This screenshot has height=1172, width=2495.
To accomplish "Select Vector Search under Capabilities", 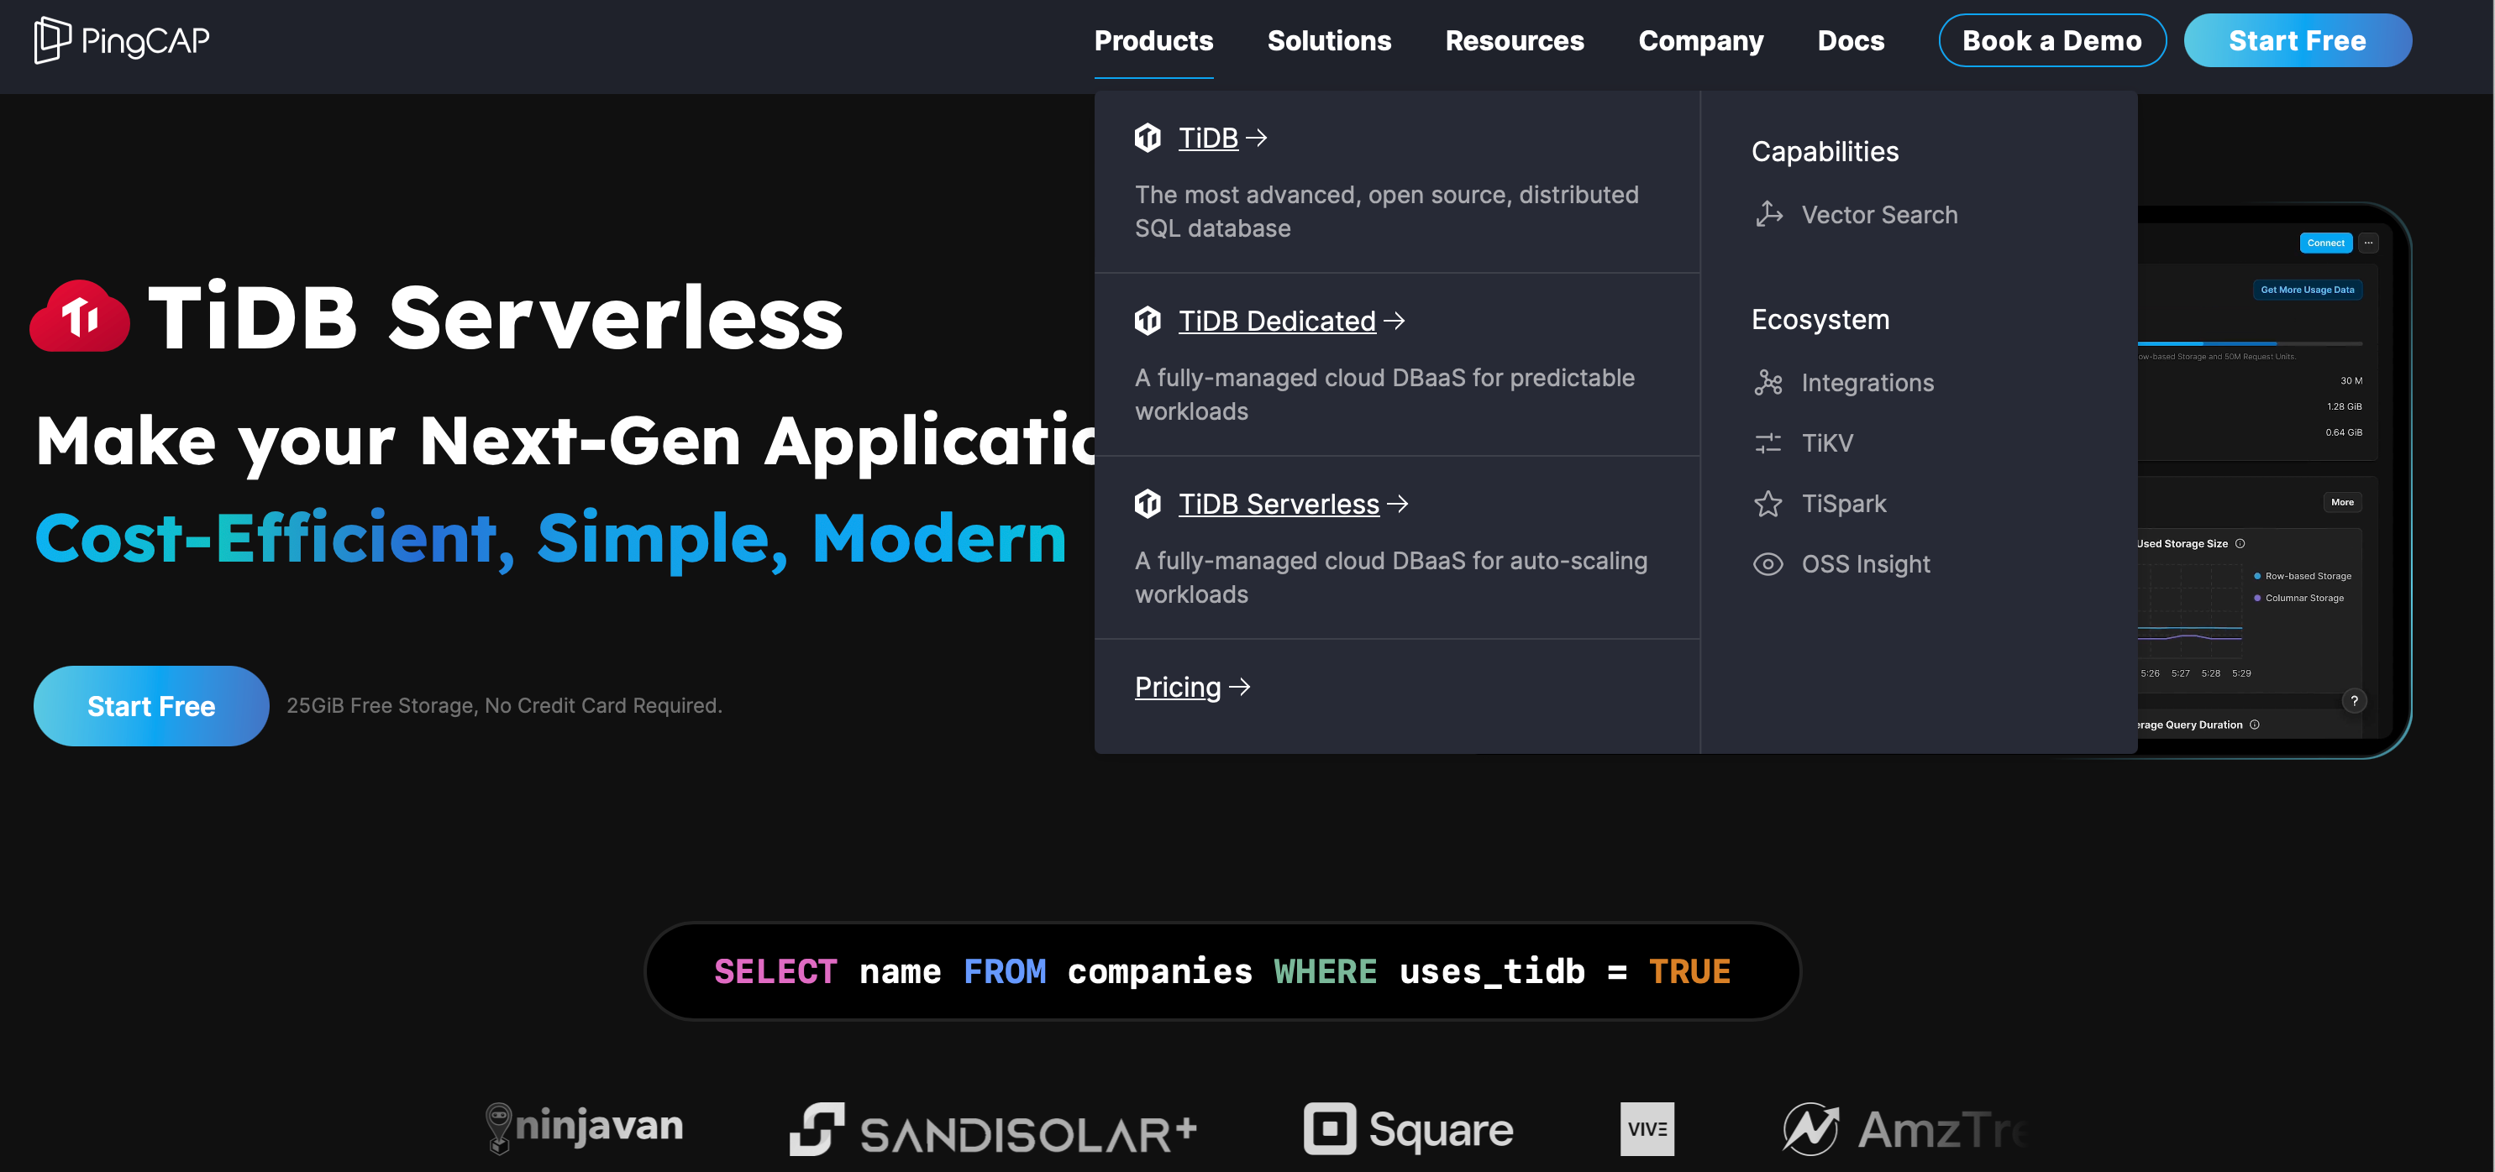I will tap(1879, 214).
